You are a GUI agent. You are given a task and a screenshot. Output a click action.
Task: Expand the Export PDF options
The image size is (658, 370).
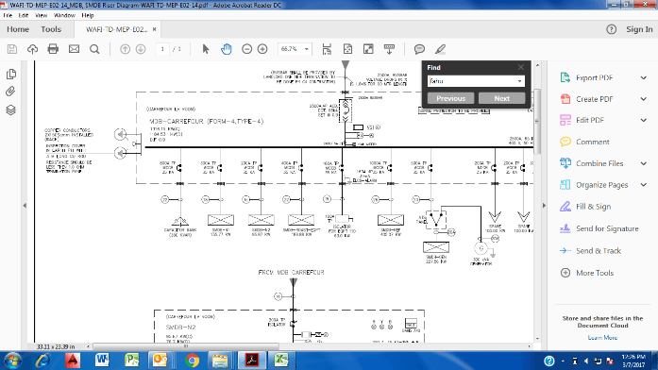click(x=644, y=77)
